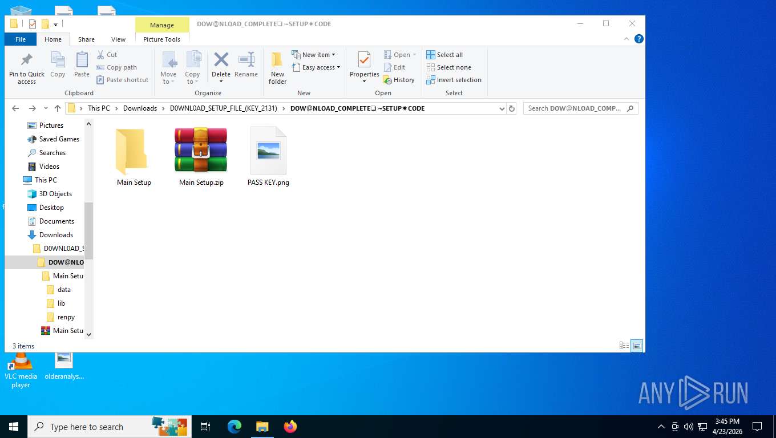Expand the Easy access menu
This screenshot has width=776, height=438.
click(316, 67)
